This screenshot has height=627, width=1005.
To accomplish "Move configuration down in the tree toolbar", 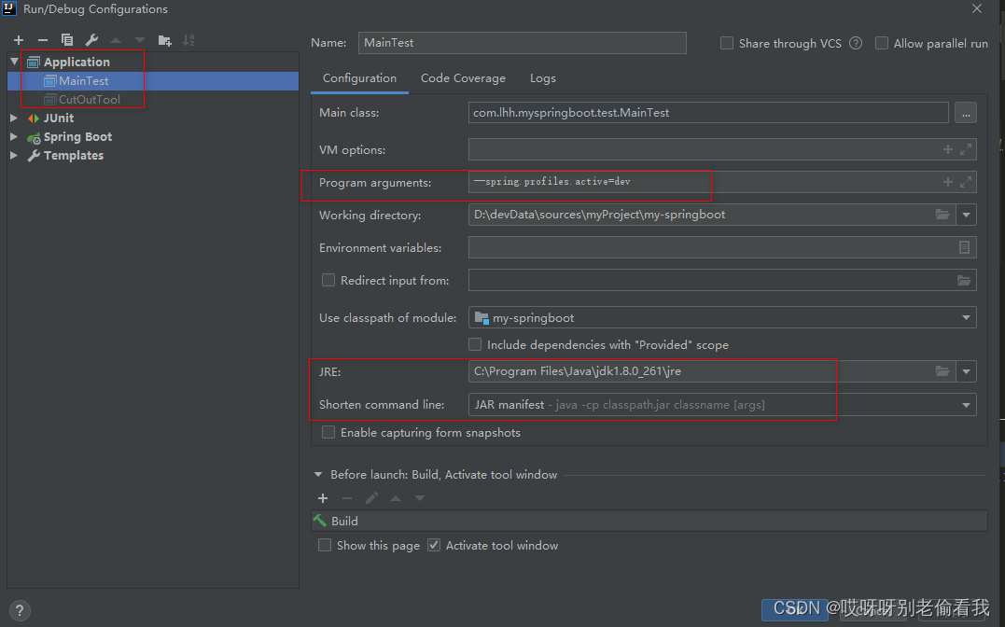I will [x=140, y=40].
